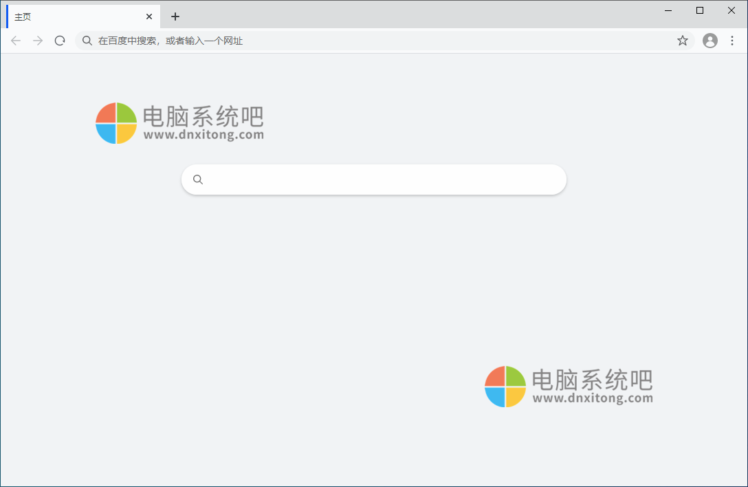Image resolution: width=748 pixels, height=487 pixels.
Task: Open the profile avatar icon
Action: (709, 41)
